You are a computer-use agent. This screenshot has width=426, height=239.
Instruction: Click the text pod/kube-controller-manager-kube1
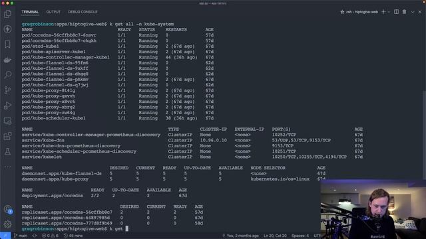pyautogui.click(x=65, y=57)
